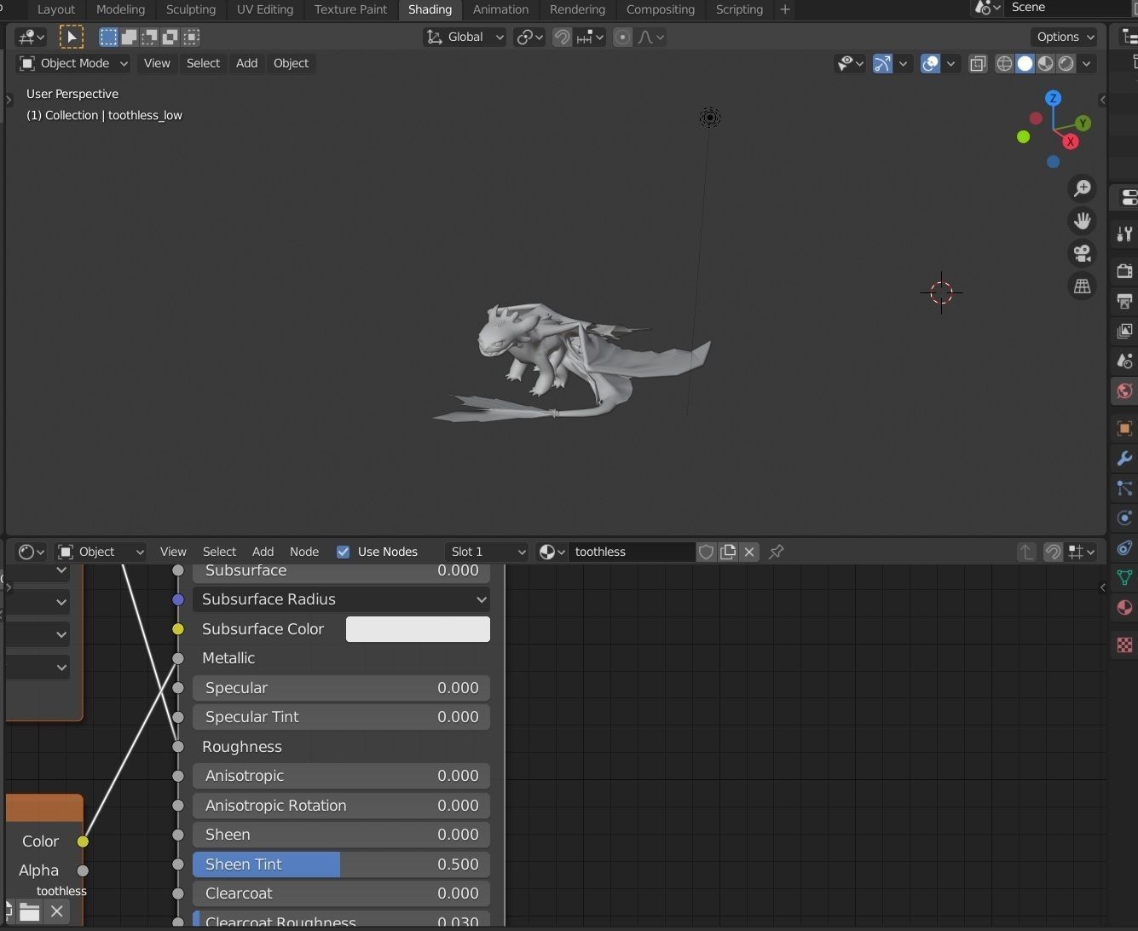Click the Invert selection mode icon
1138x931 pixels.
pos(170,37)
